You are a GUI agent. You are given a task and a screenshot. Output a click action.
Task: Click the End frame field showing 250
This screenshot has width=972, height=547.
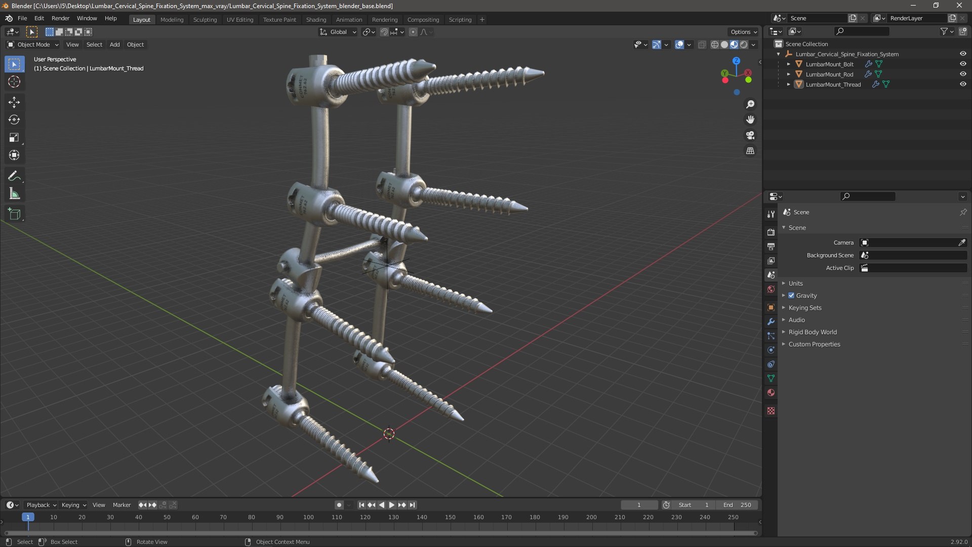click(737, 505)
